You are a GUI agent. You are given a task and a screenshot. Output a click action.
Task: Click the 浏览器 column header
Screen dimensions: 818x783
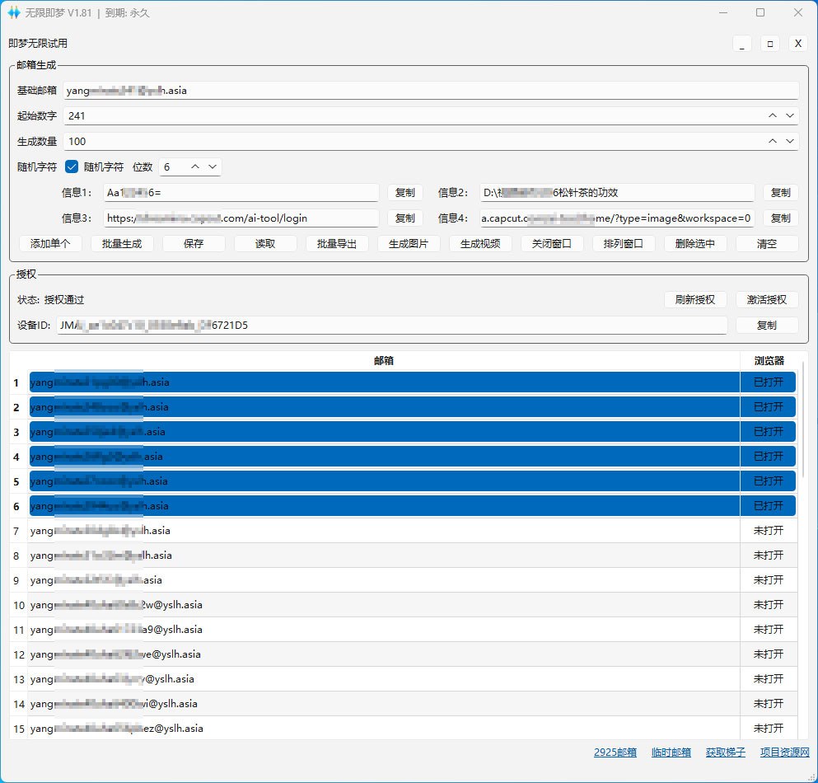768,361
